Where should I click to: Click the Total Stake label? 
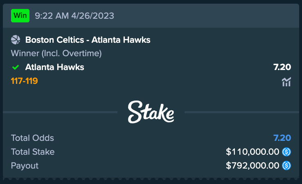[33, 152]
